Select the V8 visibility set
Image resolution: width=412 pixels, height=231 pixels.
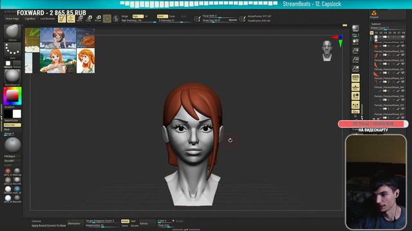pos(404,33)
